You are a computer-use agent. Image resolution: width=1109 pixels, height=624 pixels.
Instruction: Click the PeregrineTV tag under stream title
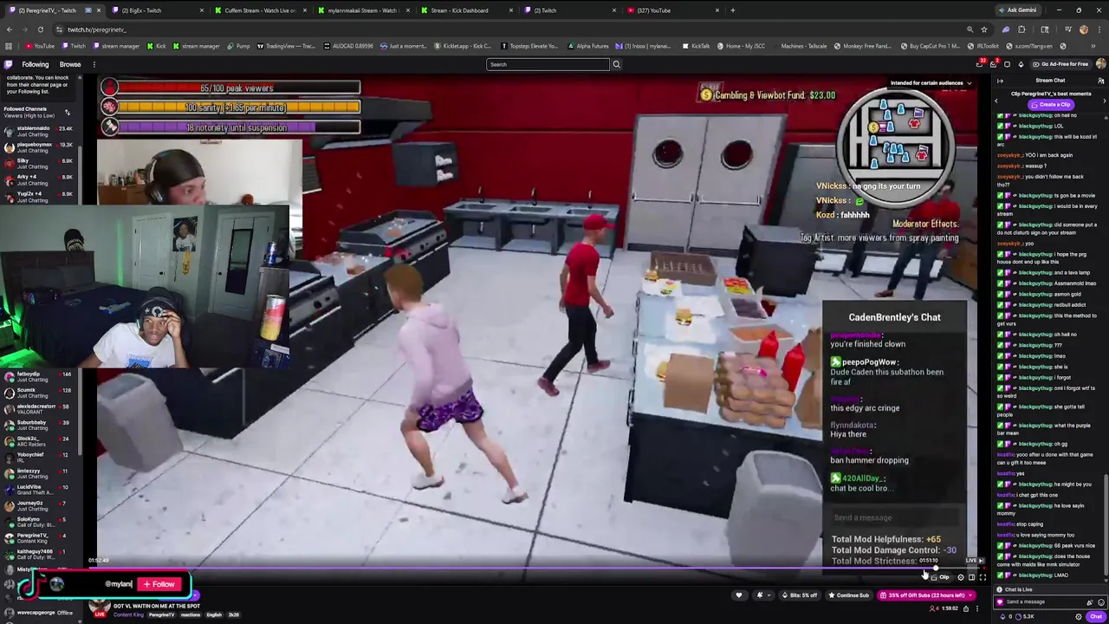tap(162, 614)
